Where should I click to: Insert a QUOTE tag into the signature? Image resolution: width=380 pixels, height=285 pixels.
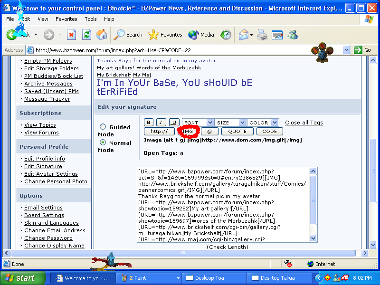237,131
